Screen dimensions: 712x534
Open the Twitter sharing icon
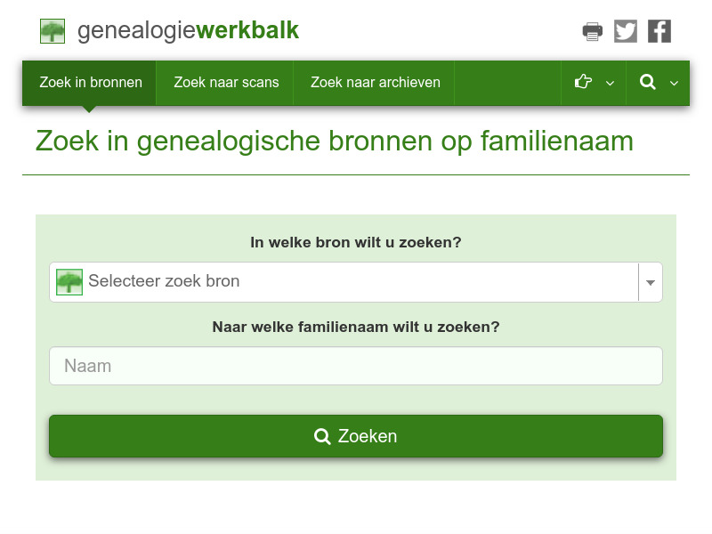(x=626, y=30)
